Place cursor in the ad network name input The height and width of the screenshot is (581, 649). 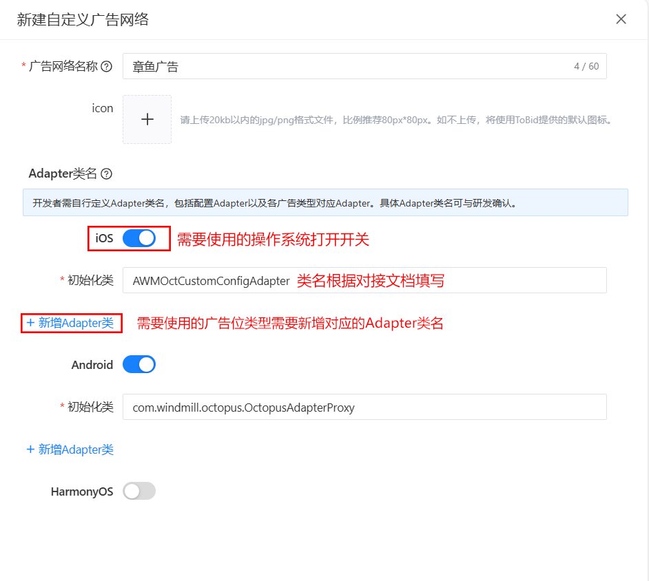310,66
